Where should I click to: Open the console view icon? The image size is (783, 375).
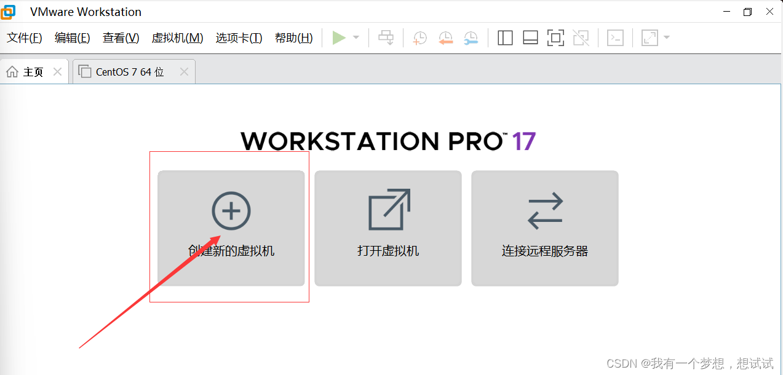[x=615, y=38]
